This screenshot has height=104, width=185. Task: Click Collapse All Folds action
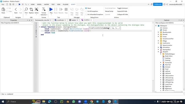pos(123,14)
